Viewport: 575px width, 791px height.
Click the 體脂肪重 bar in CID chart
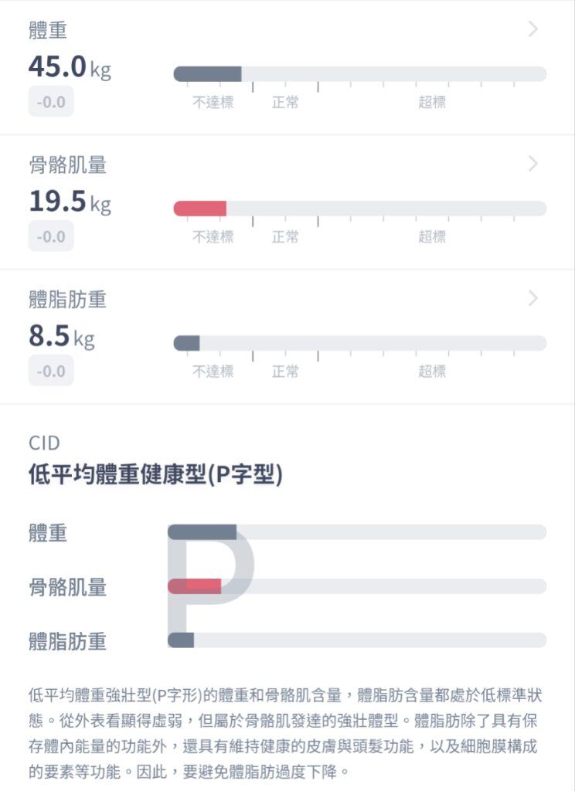click(181, 640)
